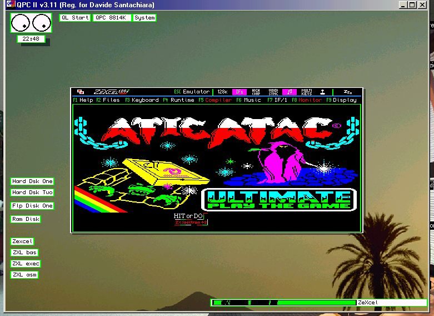
Task: Click the QL Start button
Action: [x=75, y=18]
